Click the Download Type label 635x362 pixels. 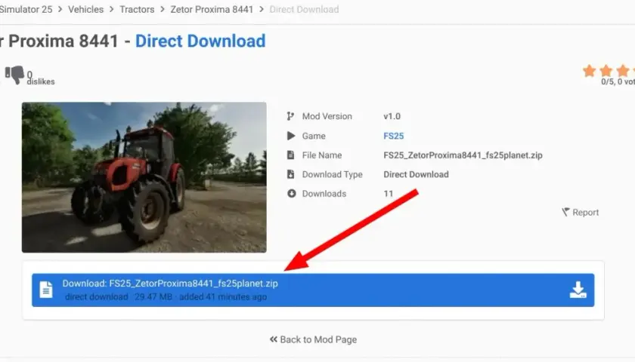click(332, 174)
